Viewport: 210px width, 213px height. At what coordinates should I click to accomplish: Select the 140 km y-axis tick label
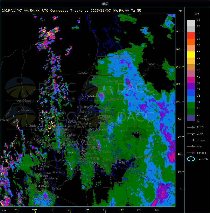[178, 67]
